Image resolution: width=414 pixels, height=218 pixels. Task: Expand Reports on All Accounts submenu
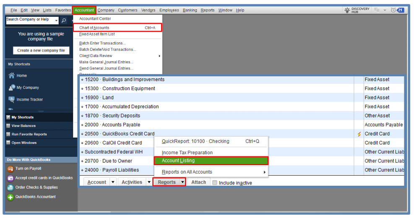tap(264, 172)
